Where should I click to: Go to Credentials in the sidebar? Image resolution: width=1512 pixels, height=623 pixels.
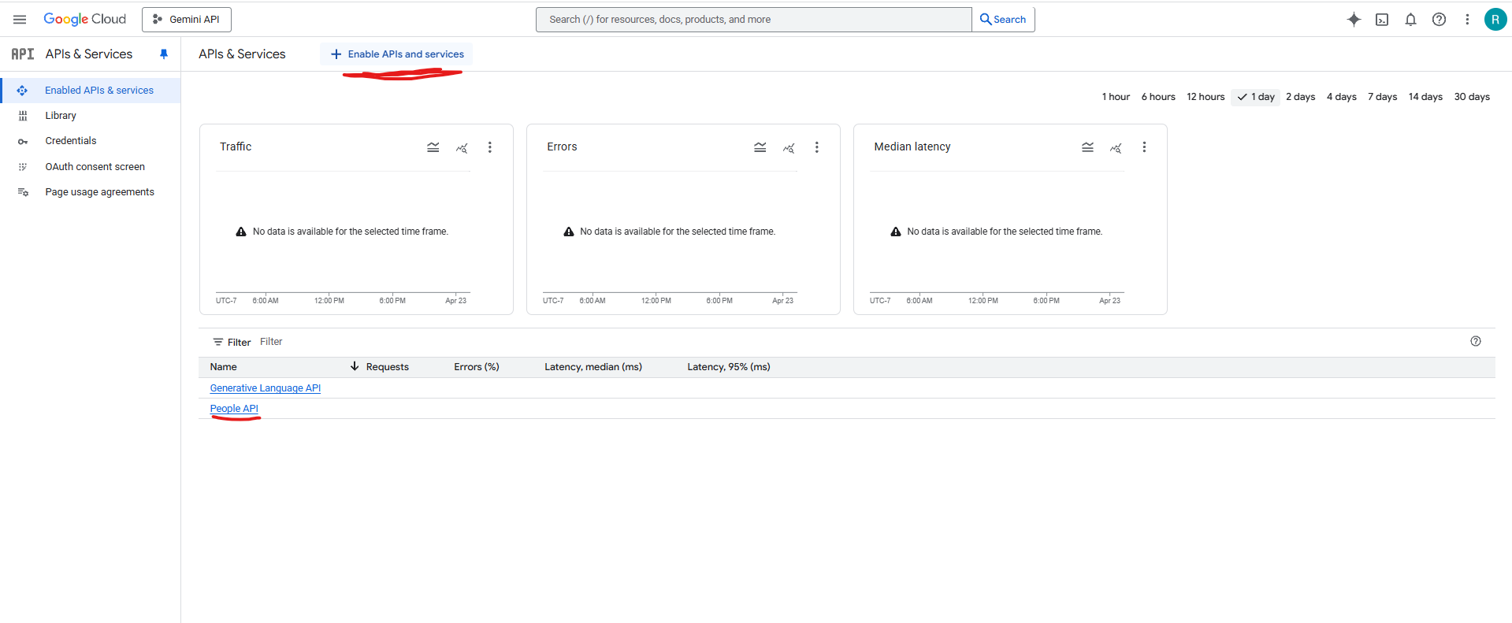pyautogui.click(x=71, y=141)
